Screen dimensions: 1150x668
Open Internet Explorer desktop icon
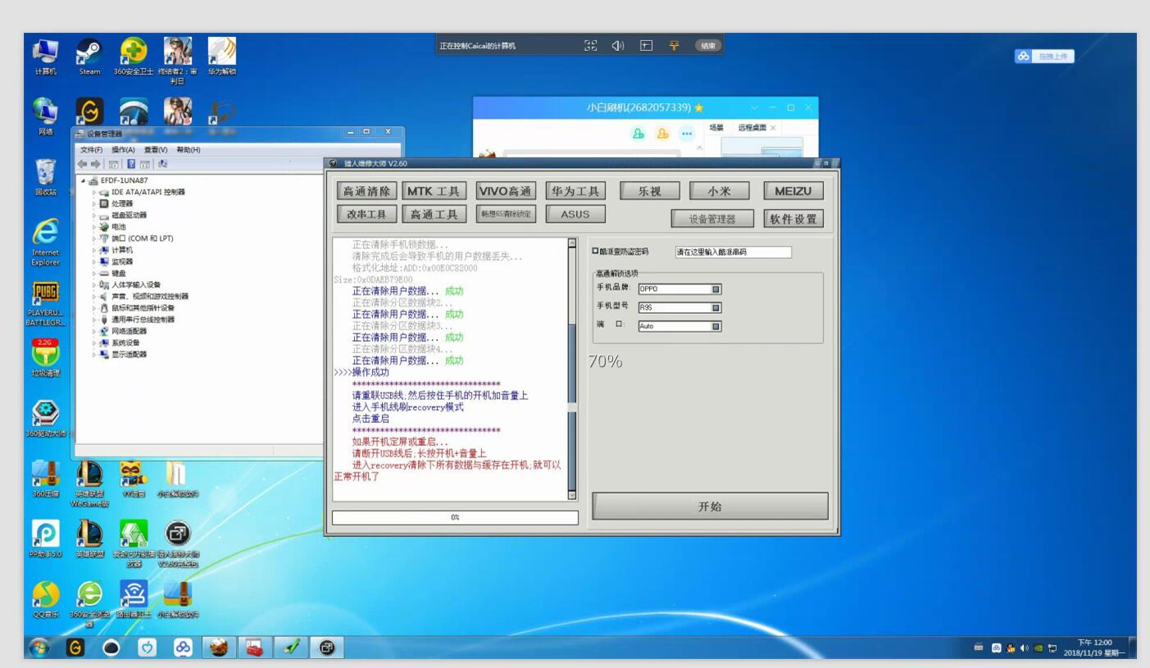46,243
